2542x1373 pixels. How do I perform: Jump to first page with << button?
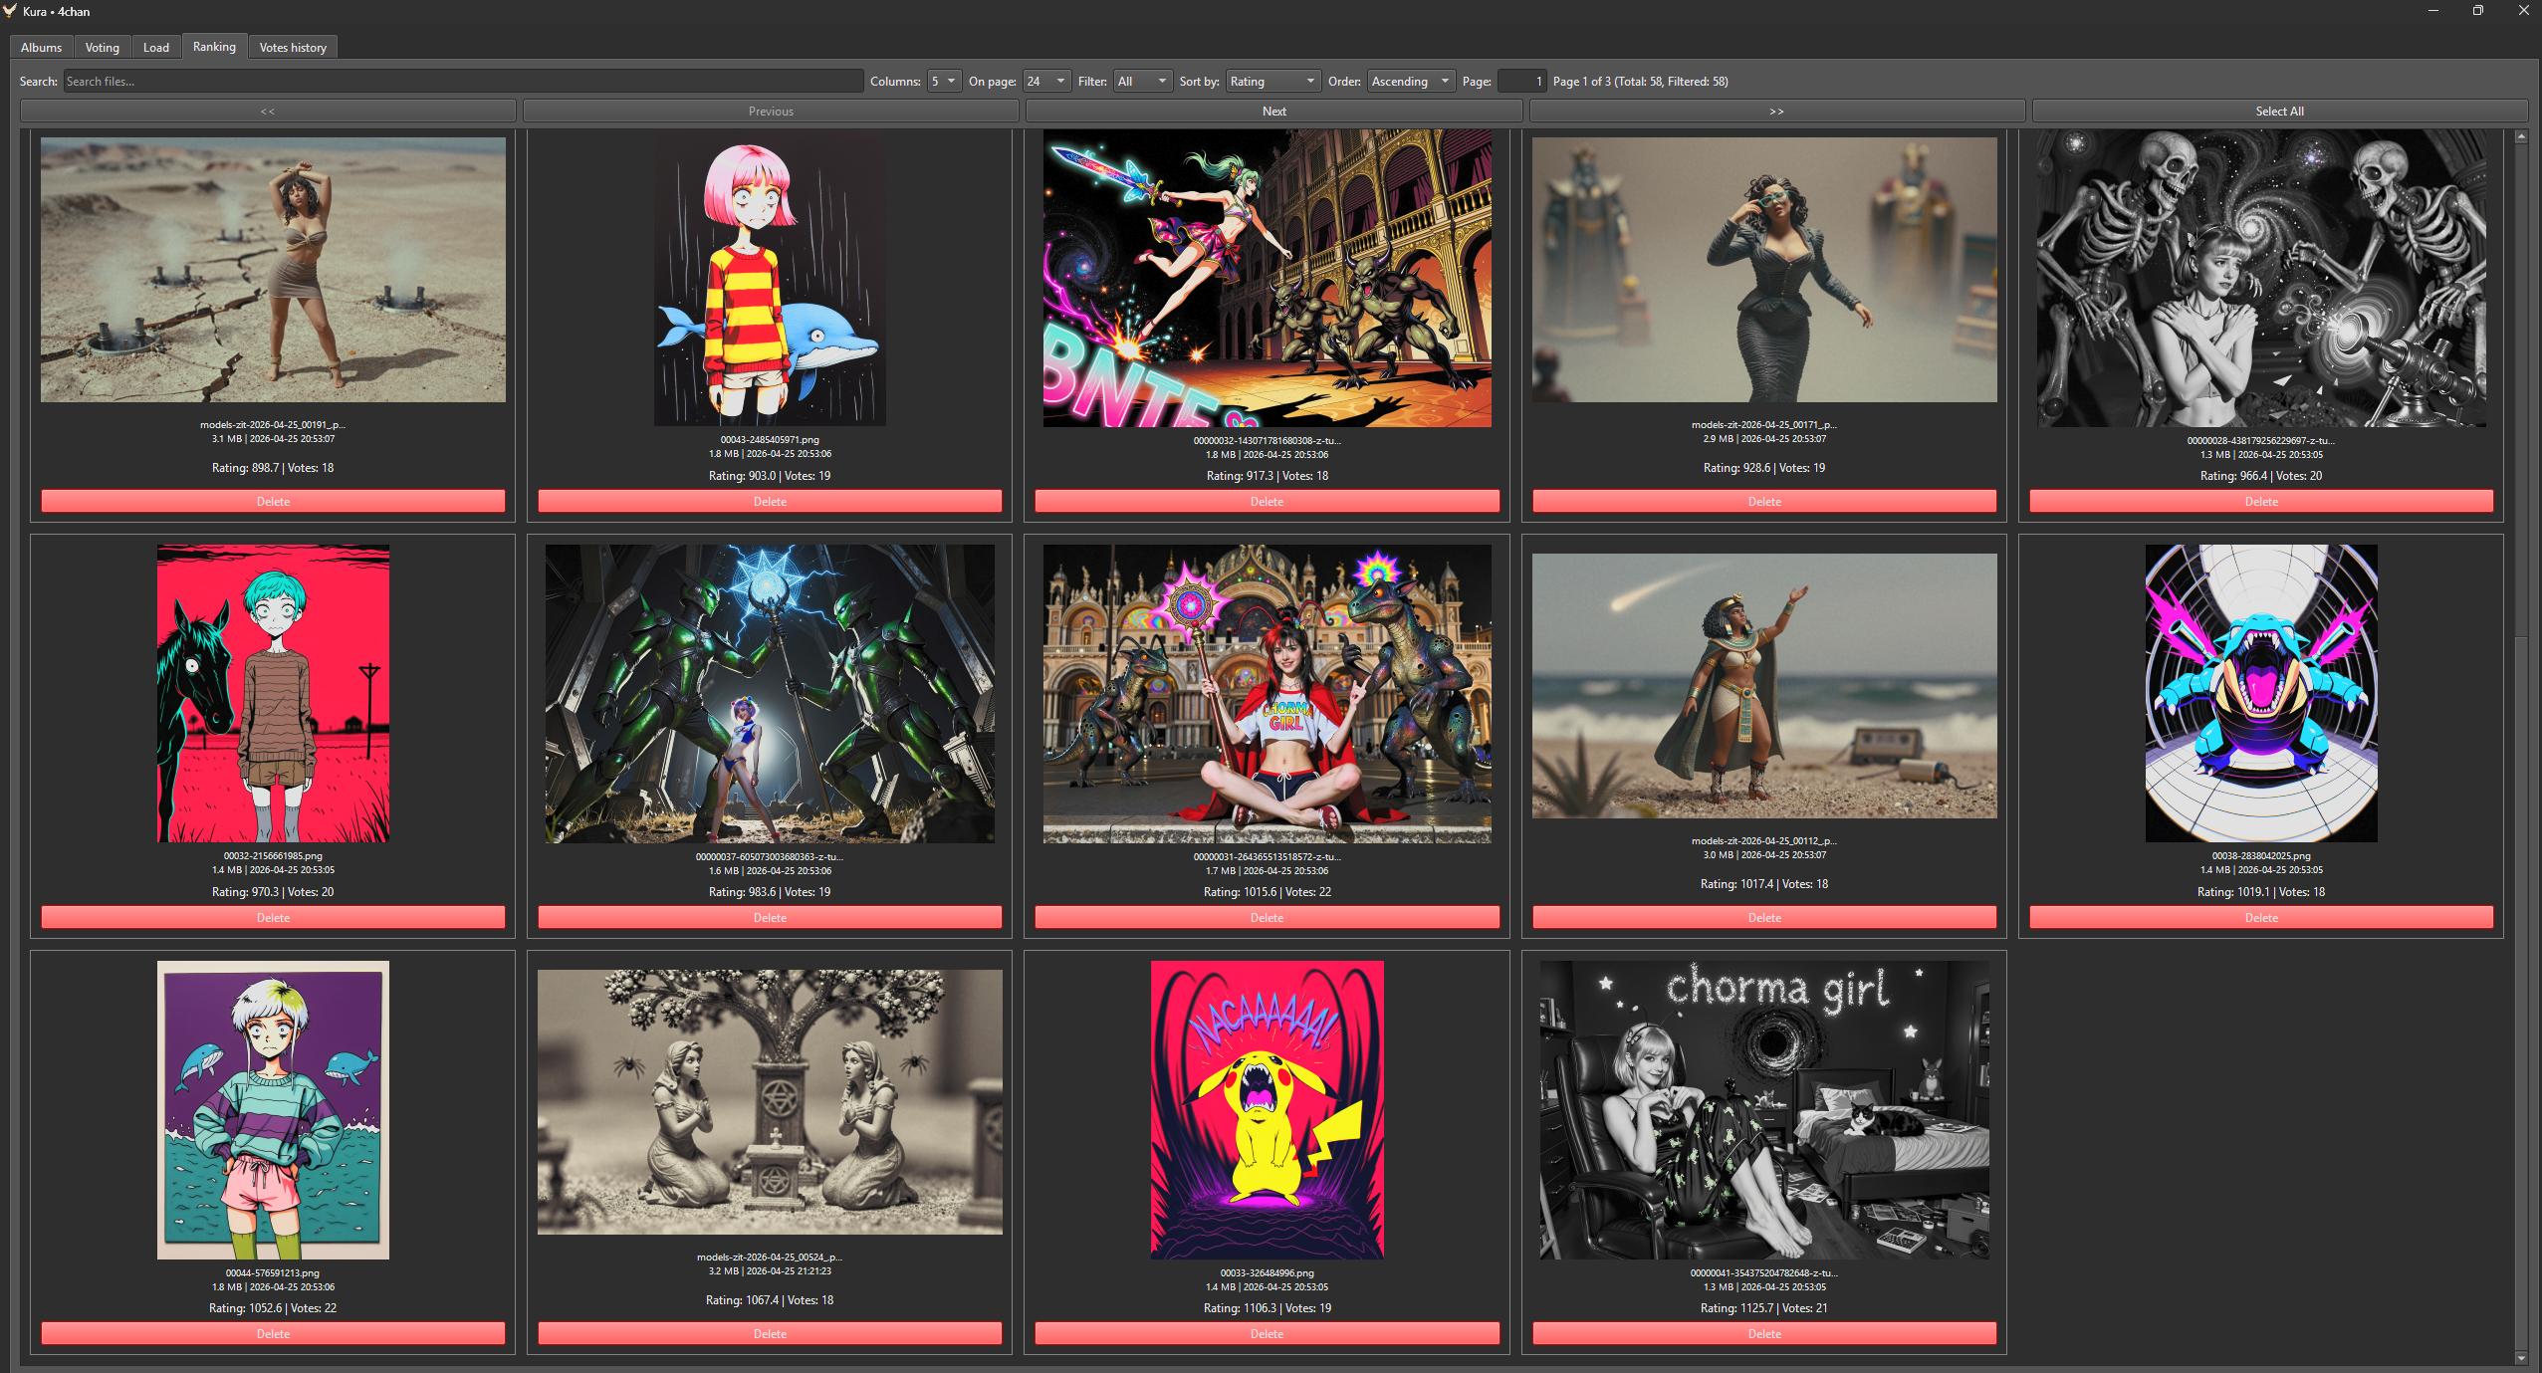point(268,112)
